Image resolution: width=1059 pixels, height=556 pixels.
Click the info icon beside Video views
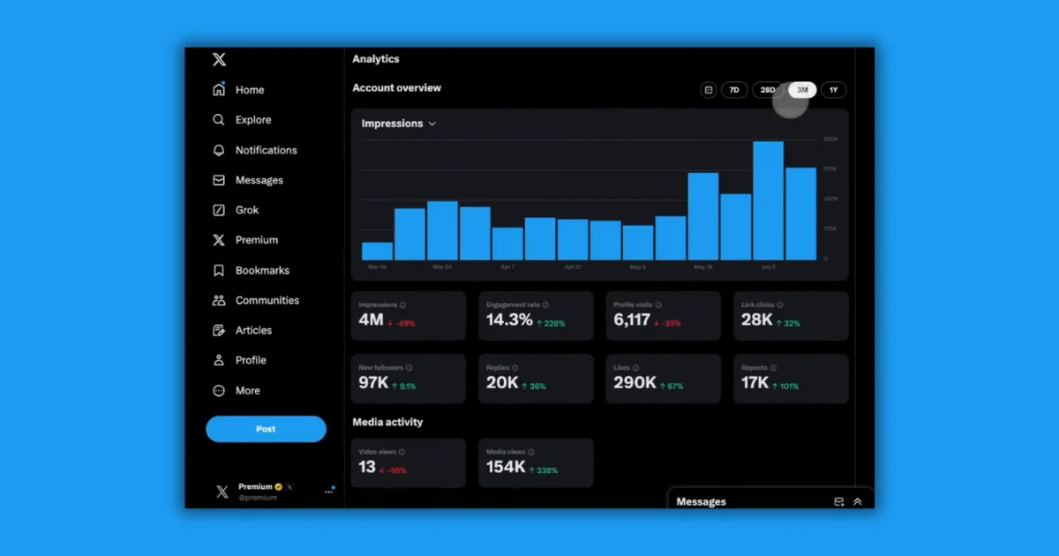402,452
